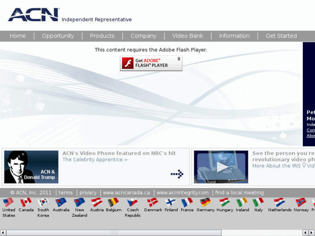Select the Company menu item

[143, 36]
